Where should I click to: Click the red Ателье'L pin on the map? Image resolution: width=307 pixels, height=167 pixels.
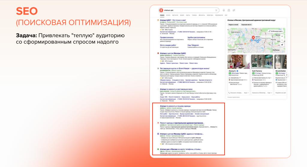pyautogui.click(x=253, y=37)
